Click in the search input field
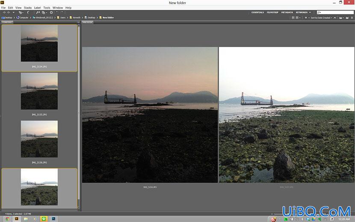 (335, 12)
